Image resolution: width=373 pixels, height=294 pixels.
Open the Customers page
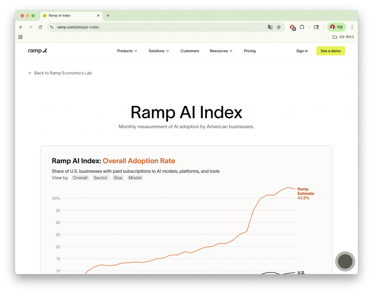pos(189,51)
